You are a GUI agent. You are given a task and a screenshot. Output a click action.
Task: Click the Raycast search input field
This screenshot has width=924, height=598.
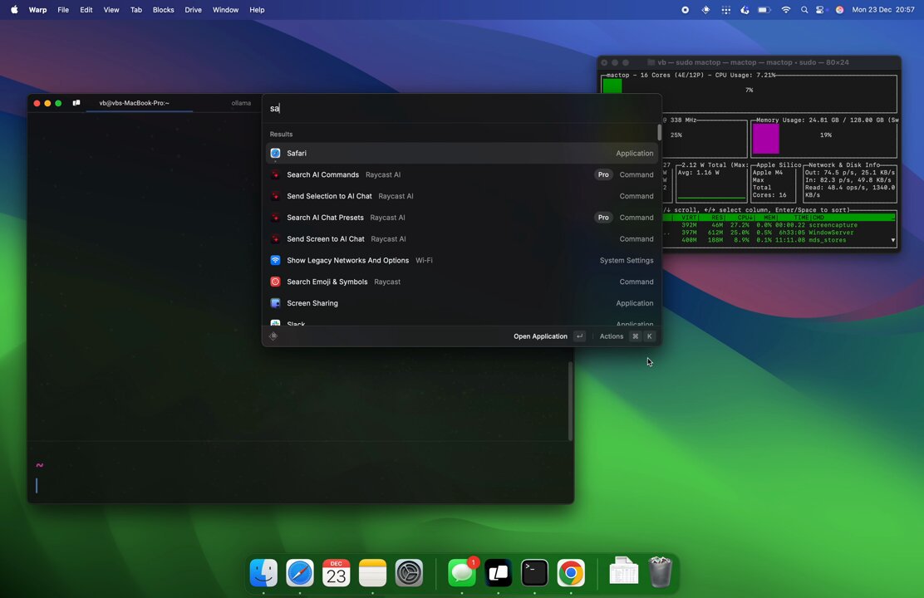pos(461,109)
